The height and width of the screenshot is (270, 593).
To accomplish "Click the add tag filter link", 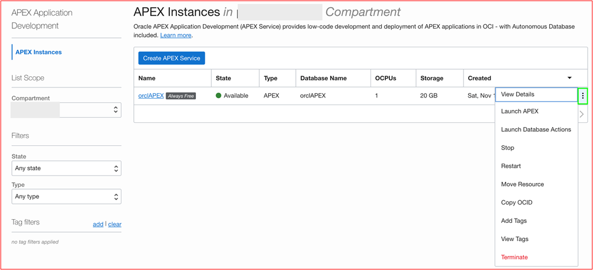I will click(x=98, y=225).
